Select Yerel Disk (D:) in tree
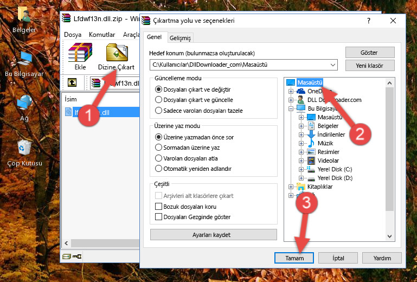This screenshot has height=282, width=417. [335, 178]
